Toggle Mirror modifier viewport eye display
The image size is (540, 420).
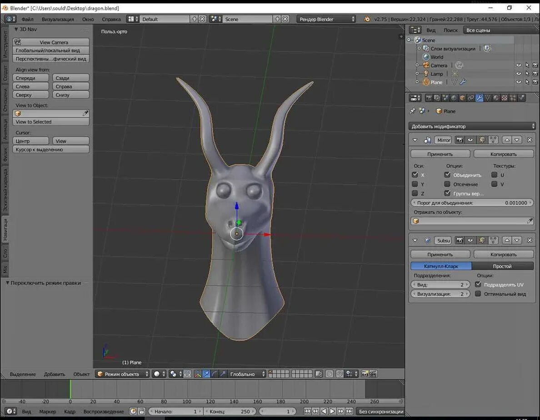(470, 140)
